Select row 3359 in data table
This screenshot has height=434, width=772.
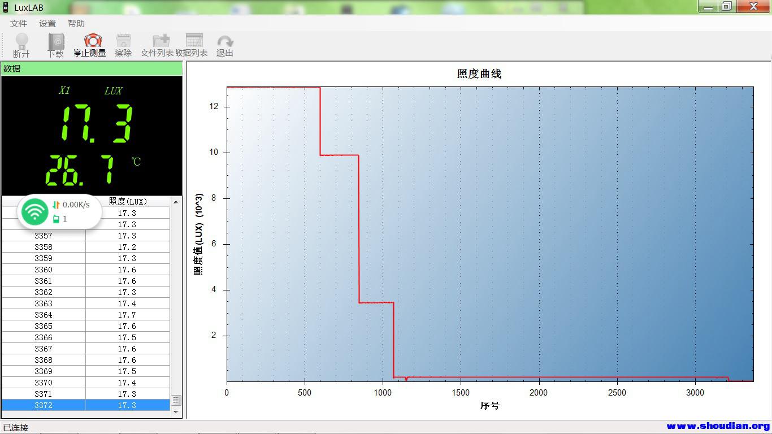click(x=86, y=258)
